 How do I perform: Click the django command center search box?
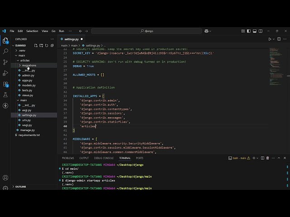(x=146, y=31)
